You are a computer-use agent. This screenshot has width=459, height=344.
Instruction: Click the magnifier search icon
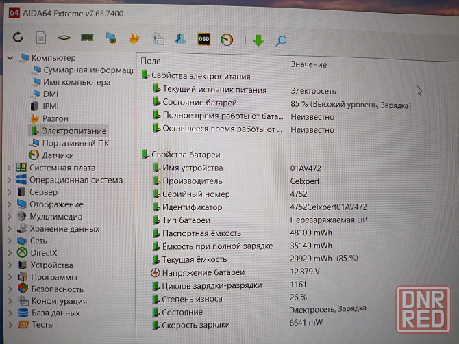(281, 40)
